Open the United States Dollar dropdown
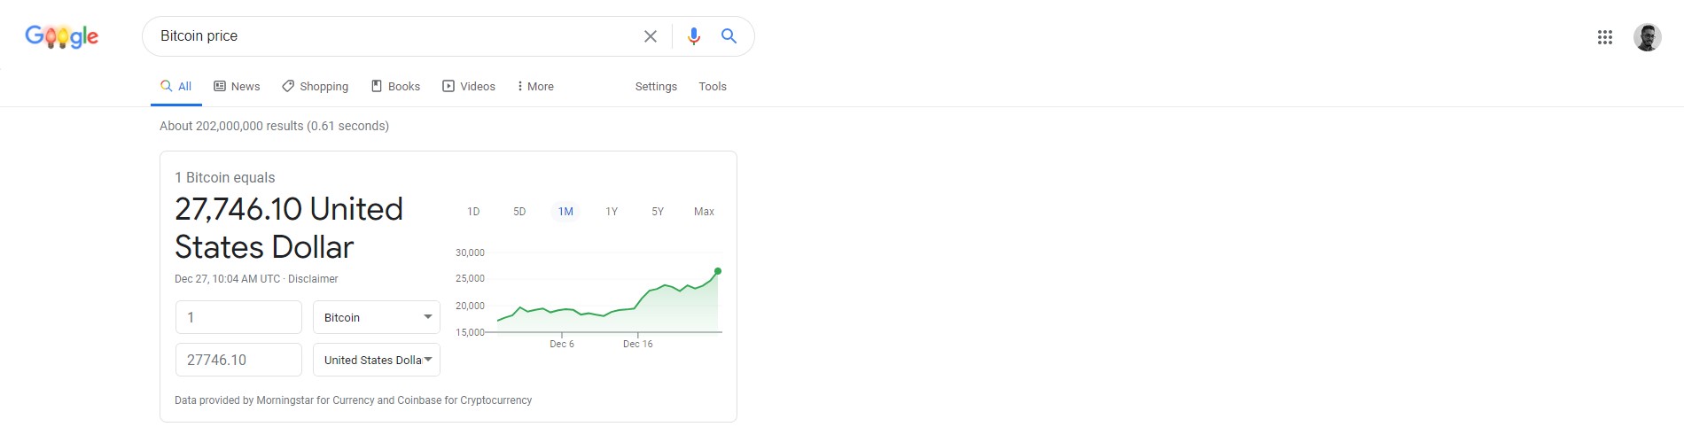 pos(377,360)
